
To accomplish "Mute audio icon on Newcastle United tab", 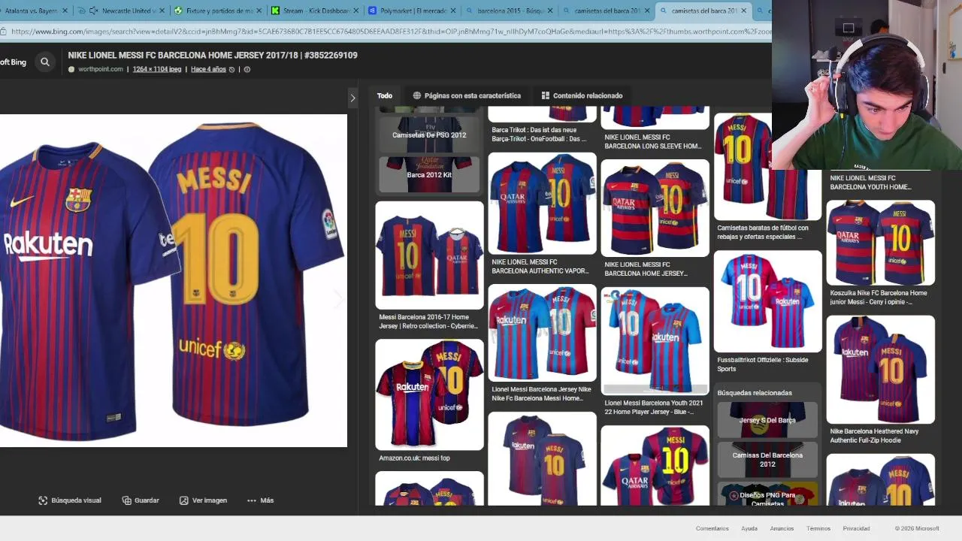I will tap(93, 11).
